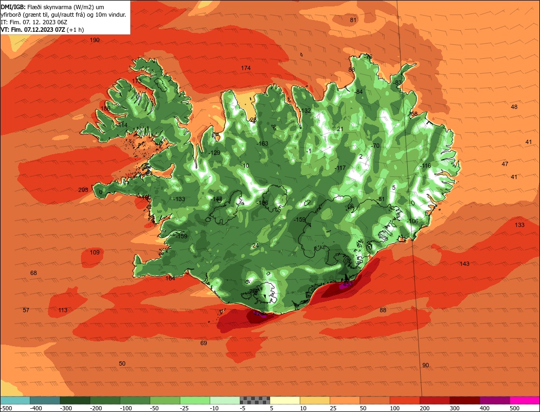The image size is (540, 412).
Task: Choose the crimson swatch above legend 200
Action: [x=435, y=400]
